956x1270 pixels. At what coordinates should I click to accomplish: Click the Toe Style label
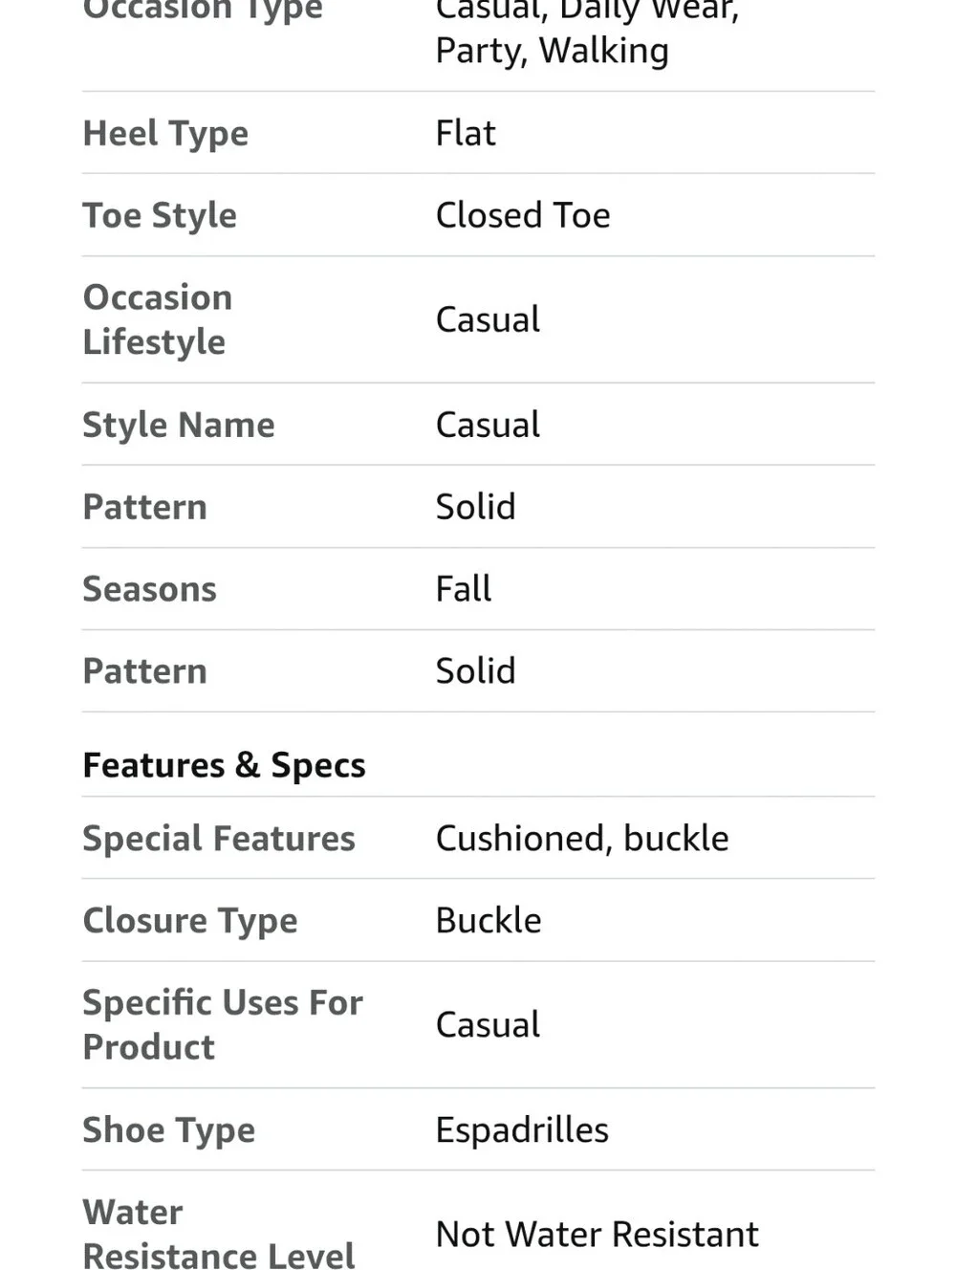pos(160,216)
